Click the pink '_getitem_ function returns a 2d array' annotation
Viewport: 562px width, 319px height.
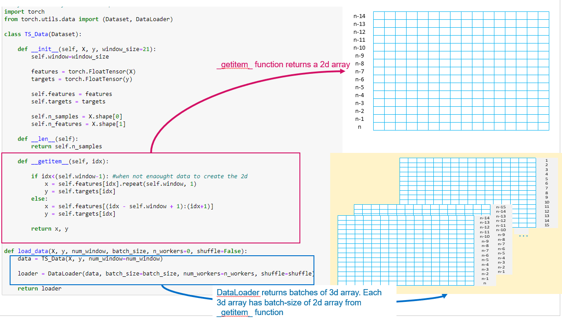tap(283, 65)
